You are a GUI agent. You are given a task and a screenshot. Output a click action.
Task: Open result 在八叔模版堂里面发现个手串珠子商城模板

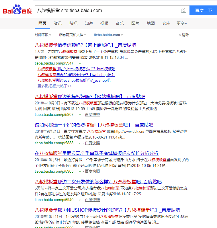pos(97,153)
